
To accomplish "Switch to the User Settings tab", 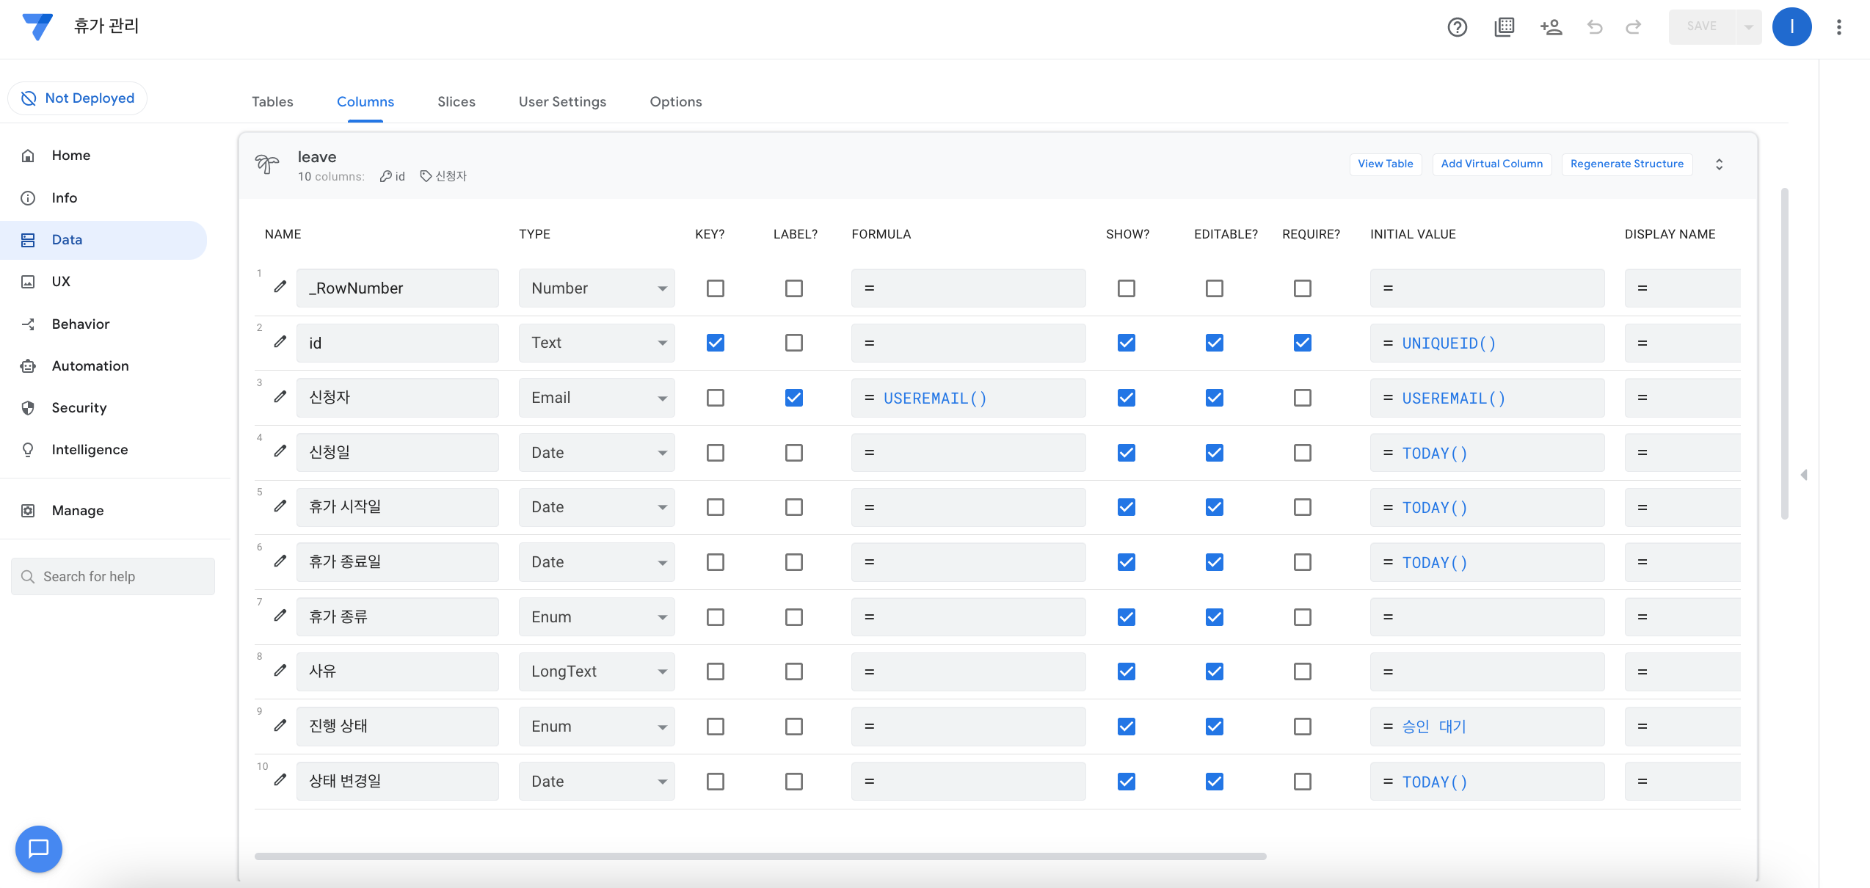I will click(562, 101).
